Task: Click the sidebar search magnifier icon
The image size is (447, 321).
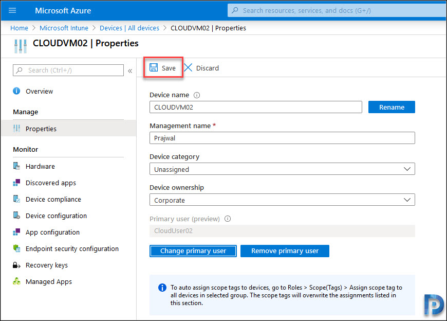Action: pos(19,70)
